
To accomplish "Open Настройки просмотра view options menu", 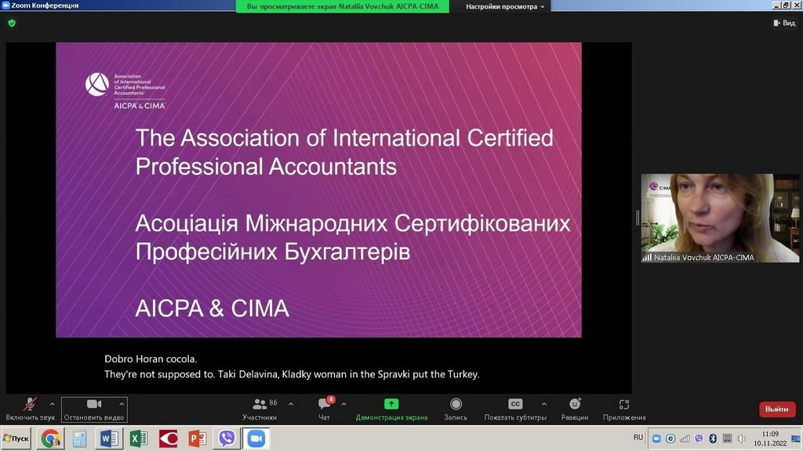I will click(506, 6).
